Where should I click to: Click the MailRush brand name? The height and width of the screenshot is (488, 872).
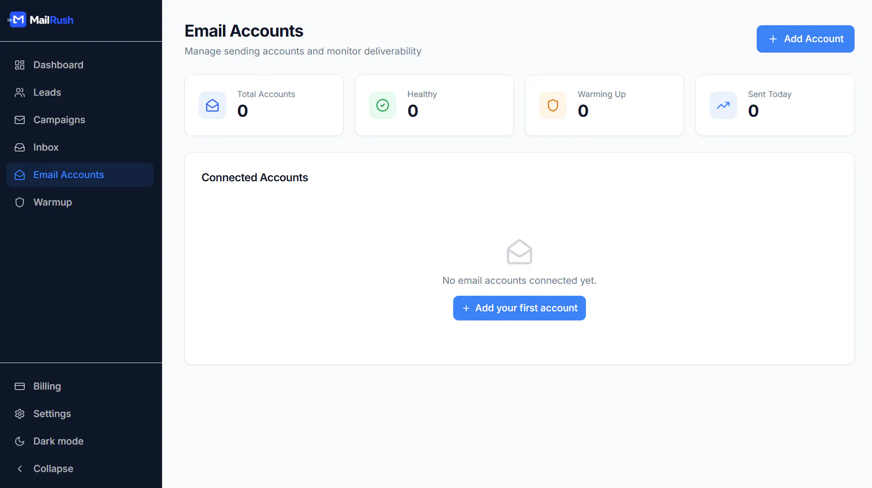(x=51, y=20)
